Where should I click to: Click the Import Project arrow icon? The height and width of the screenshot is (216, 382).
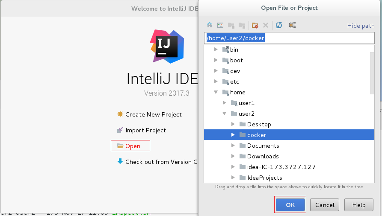(120, 130)
